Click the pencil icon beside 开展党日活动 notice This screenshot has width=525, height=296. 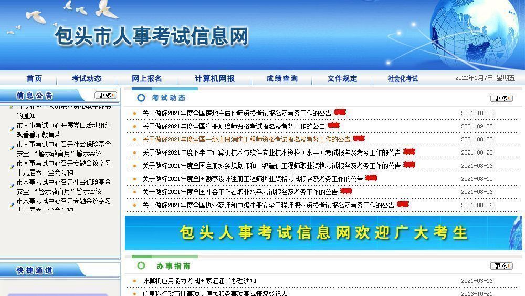pos(12,130)
